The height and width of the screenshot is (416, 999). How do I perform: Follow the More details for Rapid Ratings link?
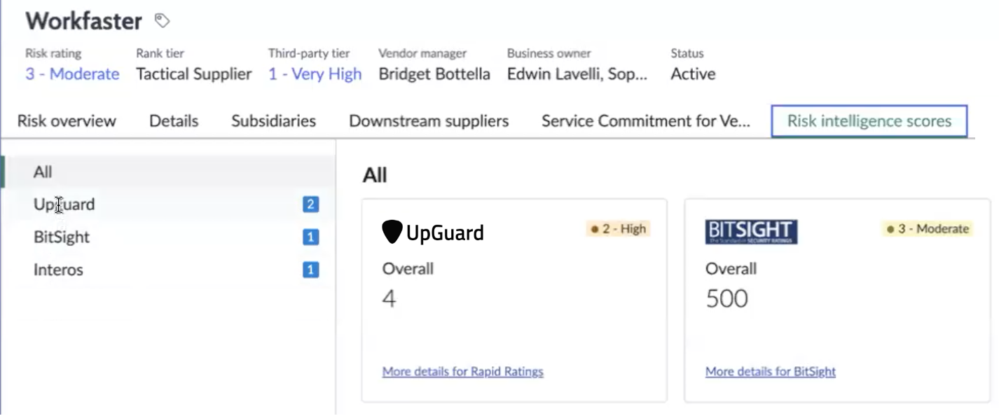coord(463,372)
